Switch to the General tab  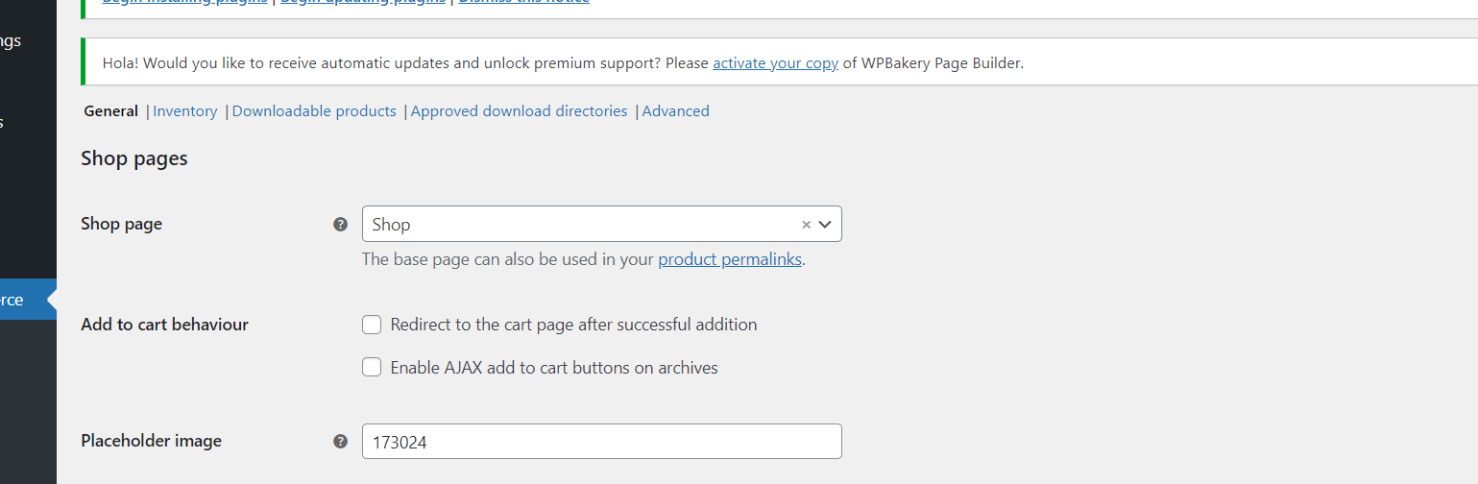click(110, 111)
